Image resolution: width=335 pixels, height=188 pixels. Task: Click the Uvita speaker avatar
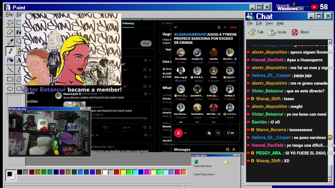[214, 71]
